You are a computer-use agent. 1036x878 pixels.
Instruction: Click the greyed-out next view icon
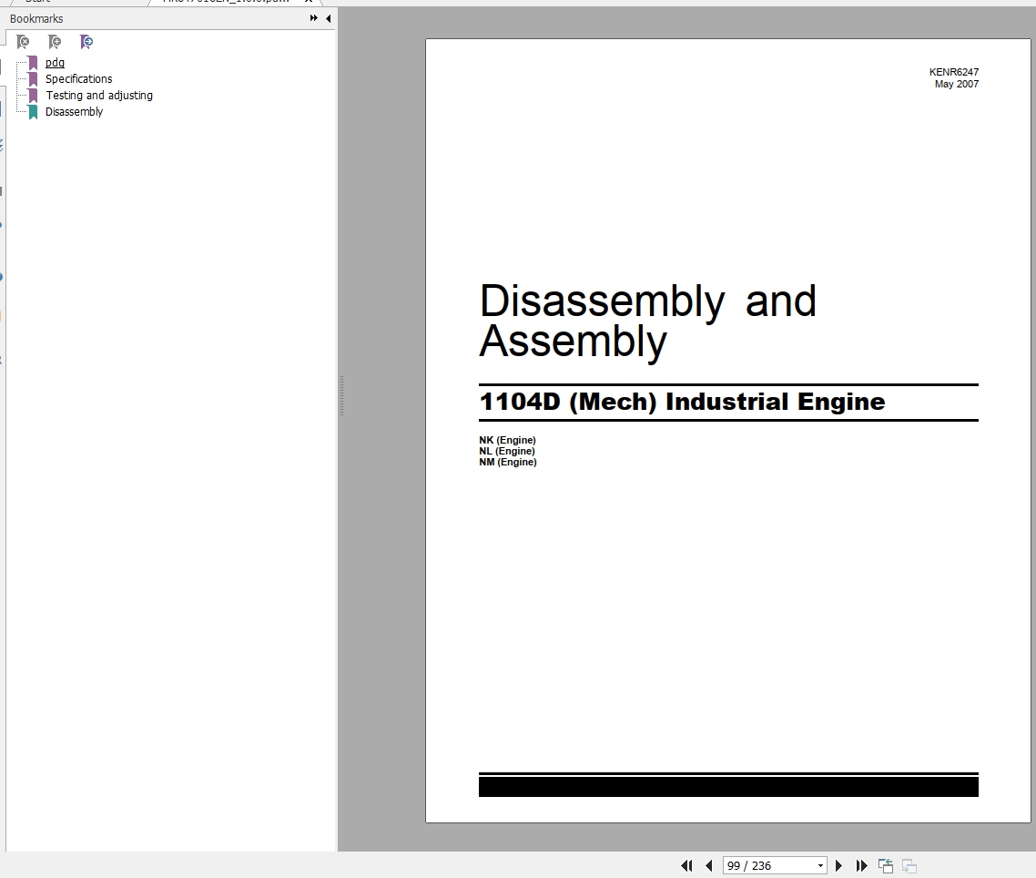pyautogui.click(x=909, y=865)
